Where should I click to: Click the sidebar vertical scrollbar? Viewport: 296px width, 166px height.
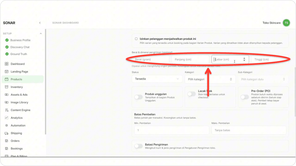pos(46,82)
